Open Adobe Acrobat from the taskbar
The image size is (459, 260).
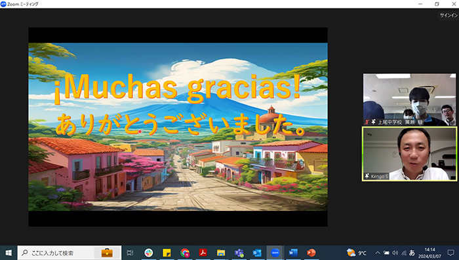pos(203,253)
